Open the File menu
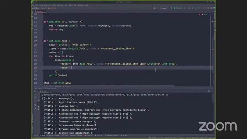The height and width of the screenshot is (139, 247). [x=33, y=5]
